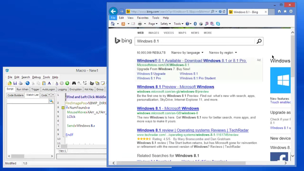Click the RSS feeds icon in IE command bar

pos(123,24)
